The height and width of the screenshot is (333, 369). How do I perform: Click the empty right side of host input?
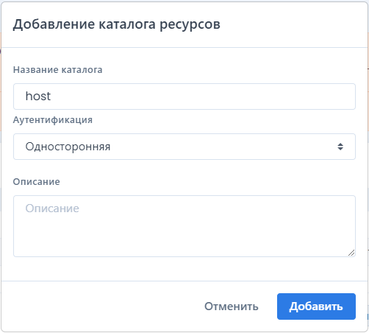221,97
